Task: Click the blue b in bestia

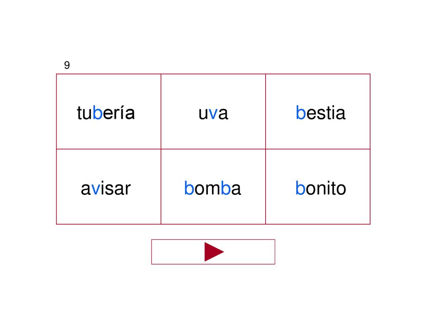Action: pos(301,112)
